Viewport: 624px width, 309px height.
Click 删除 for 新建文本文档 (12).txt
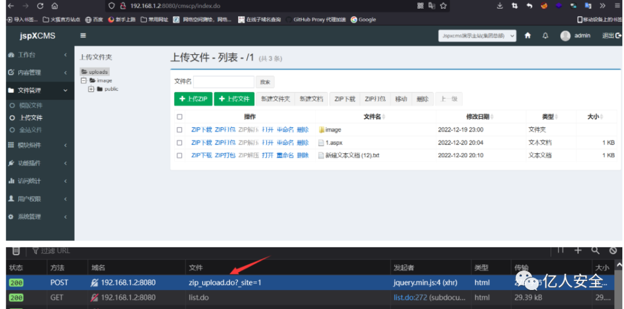303,155
